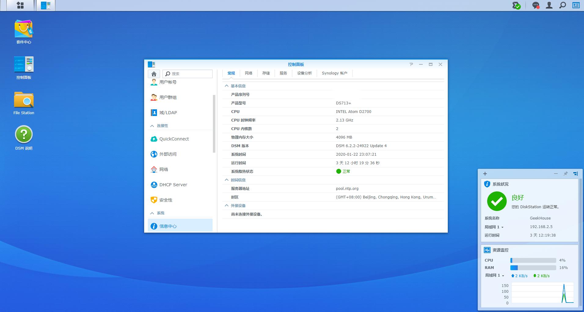Add a widget with the plus button
The width and height of the screenshot is (584, 312).
485,174
